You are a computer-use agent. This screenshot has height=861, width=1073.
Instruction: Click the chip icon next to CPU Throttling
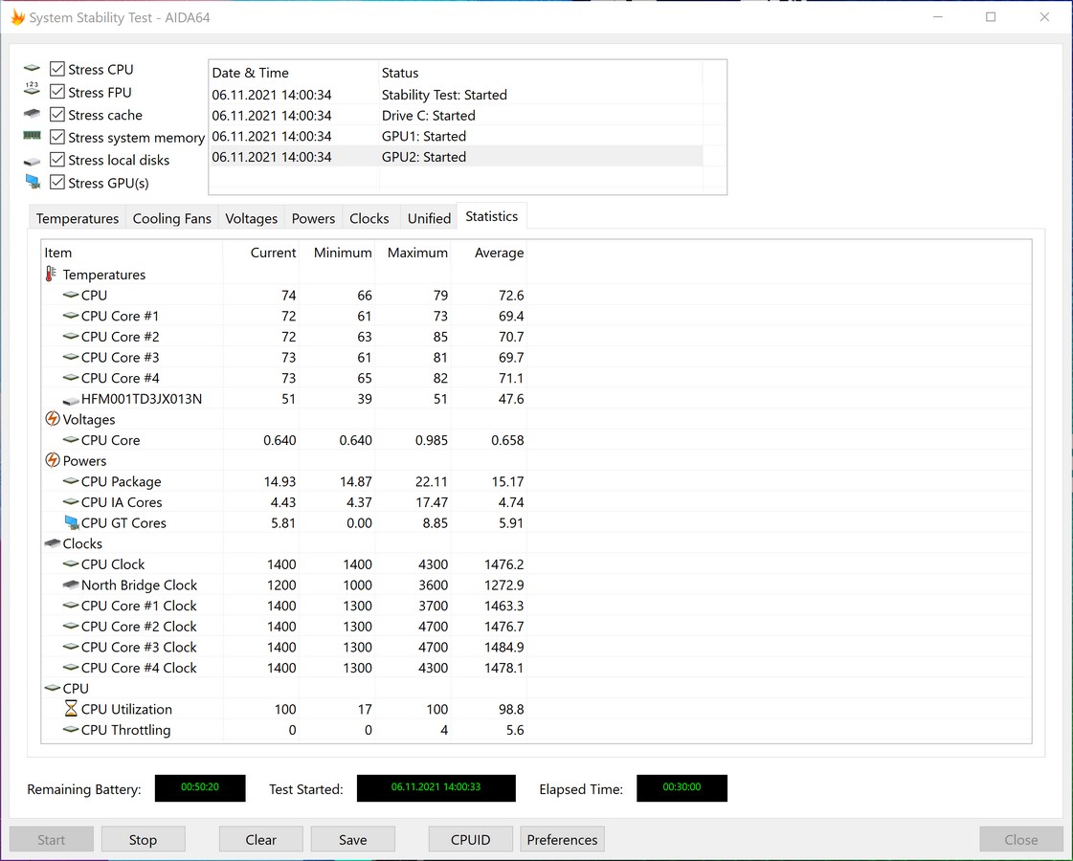[71, 729]
